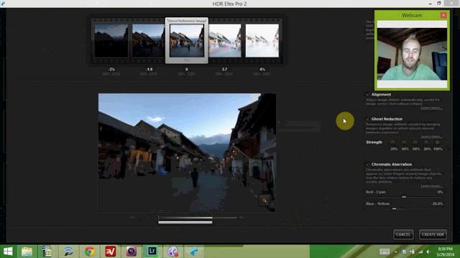Click the CANCEL button

[403, 234]
